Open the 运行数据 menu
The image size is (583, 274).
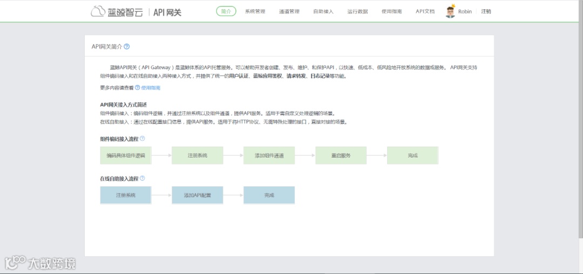click(358, 11)
